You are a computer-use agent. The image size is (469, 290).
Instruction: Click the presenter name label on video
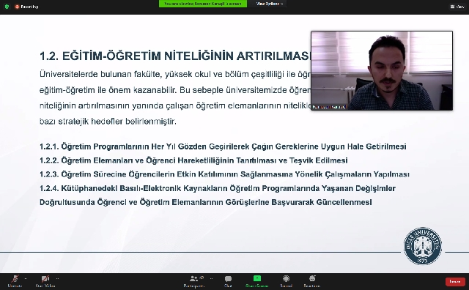329,107
